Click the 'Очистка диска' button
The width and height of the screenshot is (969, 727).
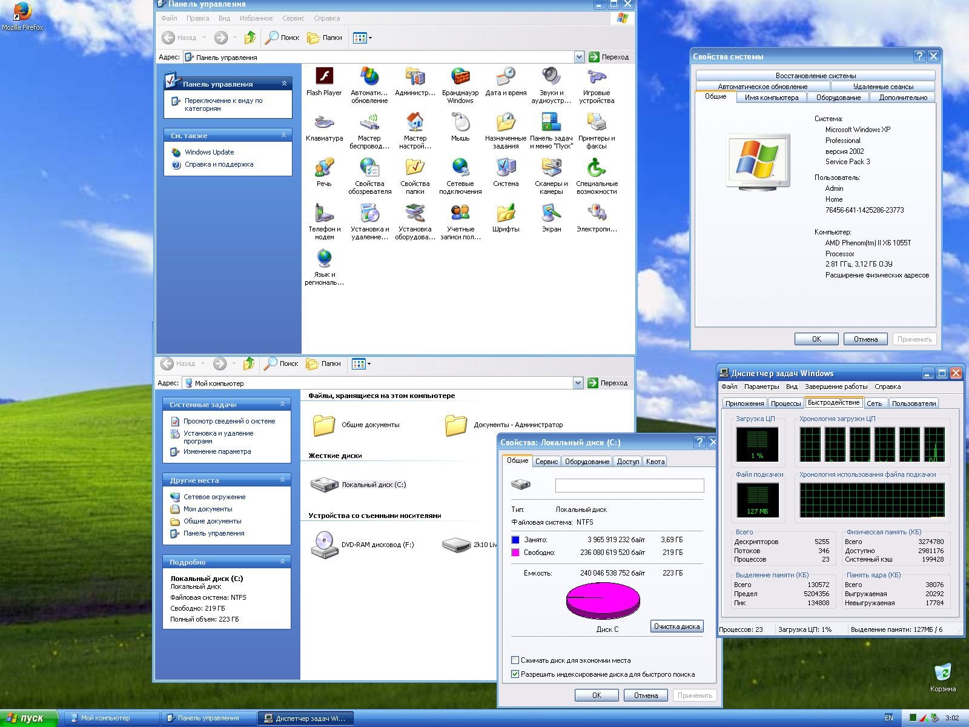[676, 626]
